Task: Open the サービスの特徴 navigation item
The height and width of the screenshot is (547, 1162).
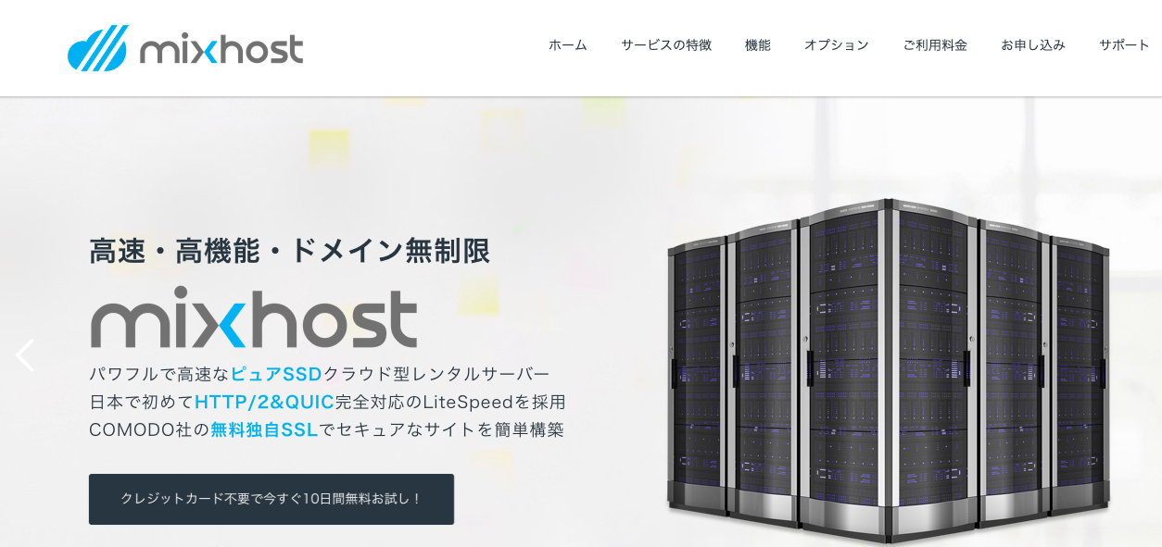Action: coord(666,45)
